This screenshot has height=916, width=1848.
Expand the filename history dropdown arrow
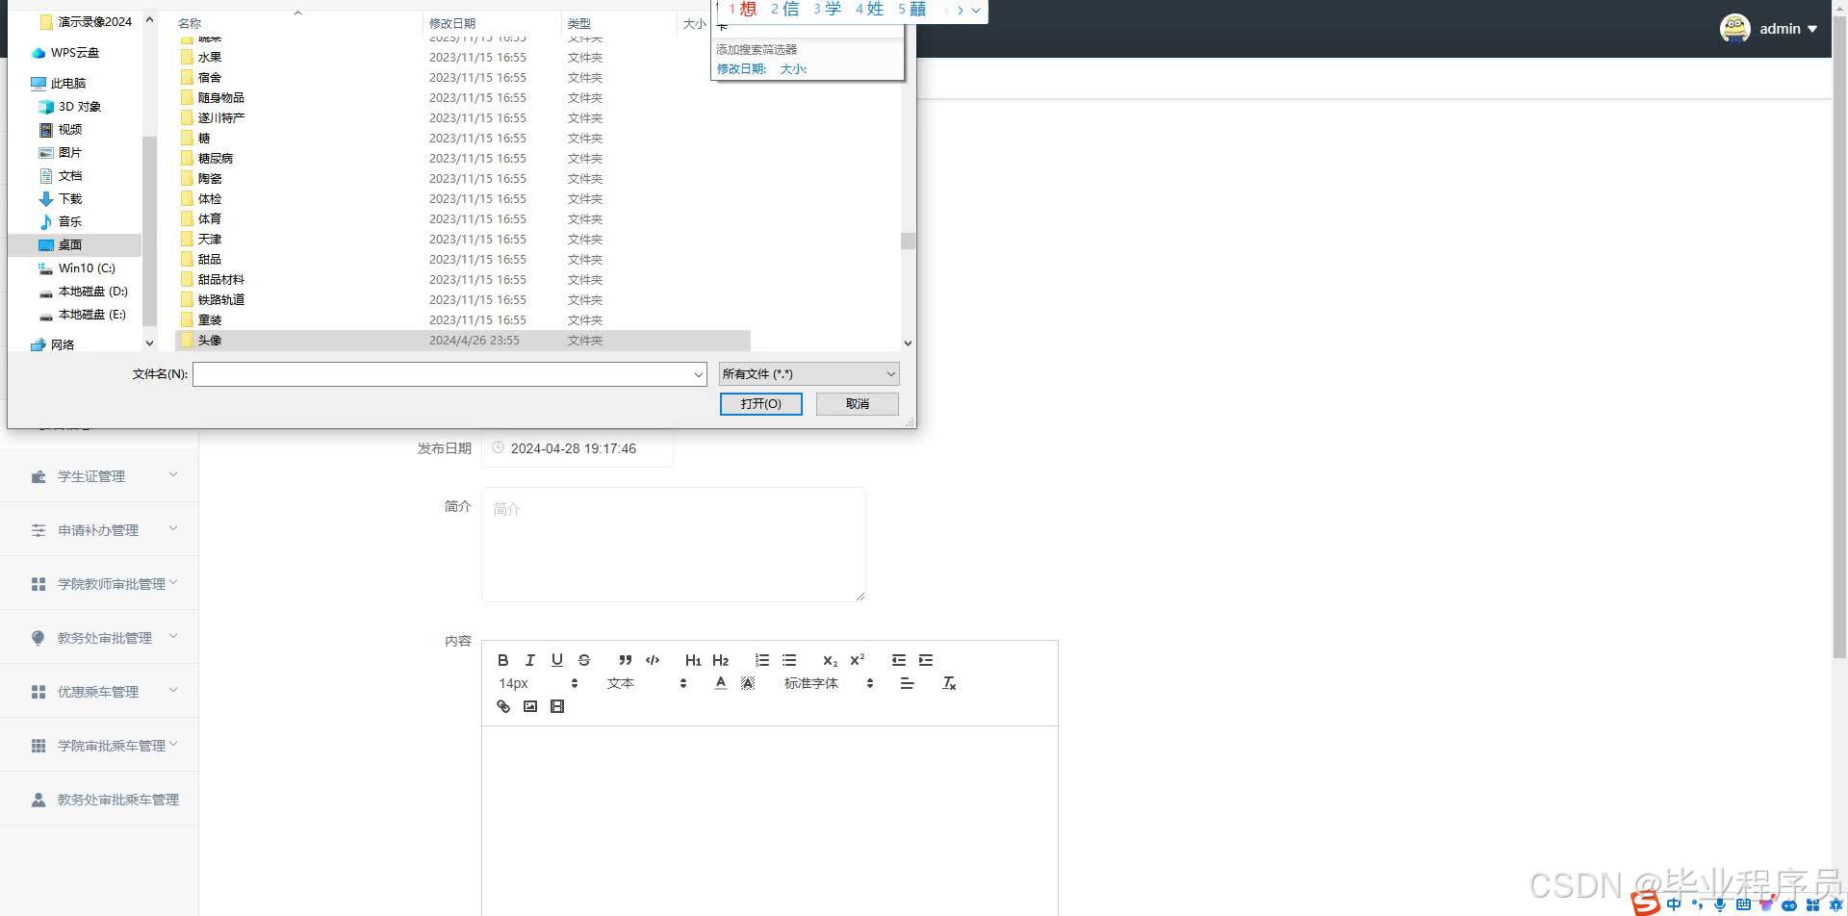pos(699,374)
